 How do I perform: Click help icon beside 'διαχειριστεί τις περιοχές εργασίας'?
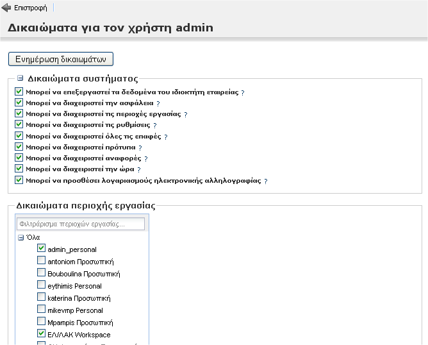pos(186,114)
